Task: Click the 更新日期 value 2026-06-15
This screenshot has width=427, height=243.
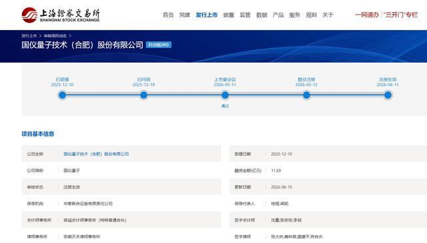Action: (x=282, y=187)
